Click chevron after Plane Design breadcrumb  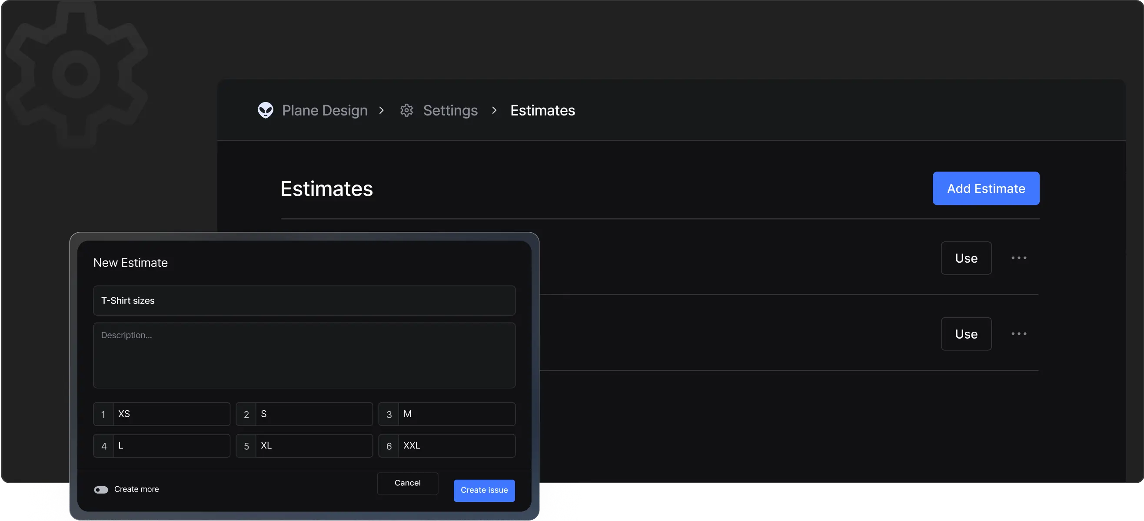(x=382, y=110)
